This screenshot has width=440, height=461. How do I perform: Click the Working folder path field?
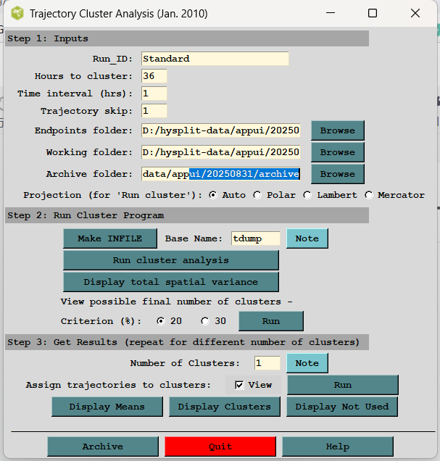(x=221, y=152)
